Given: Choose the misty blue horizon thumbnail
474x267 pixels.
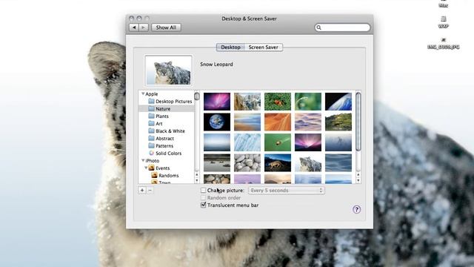Looking at the screenshot, I should [x=217, y=142].
